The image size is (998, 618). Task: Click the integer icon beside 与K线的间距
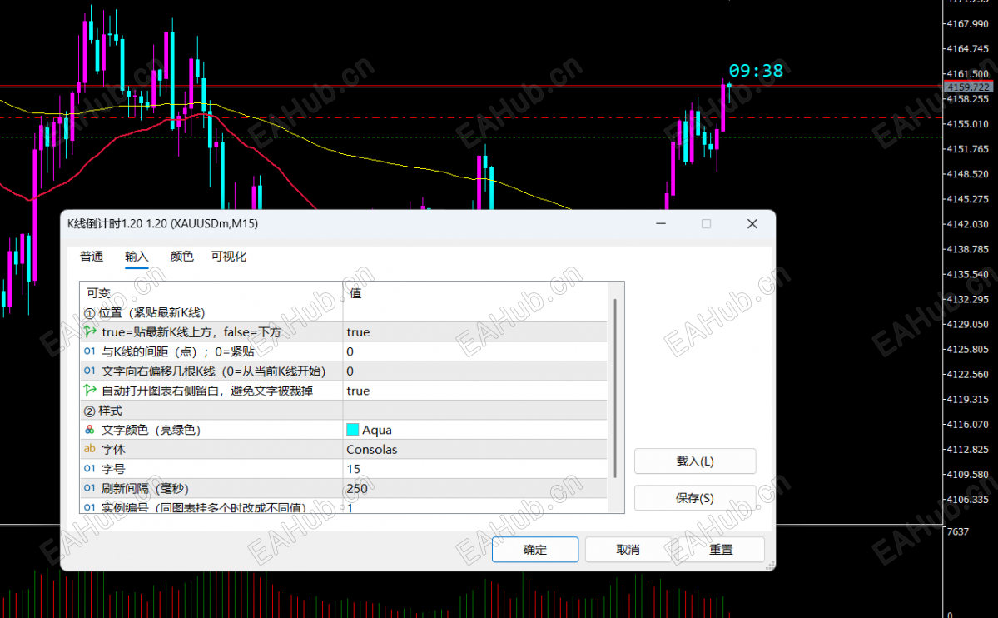pos(90,351)
